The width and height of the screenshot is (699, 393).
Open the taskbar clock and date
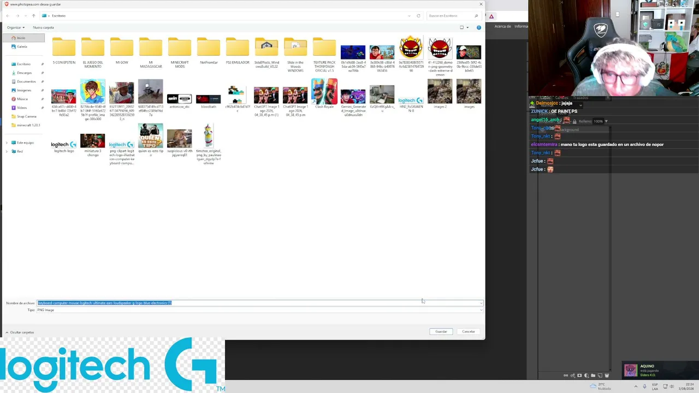tap(686, 387)
